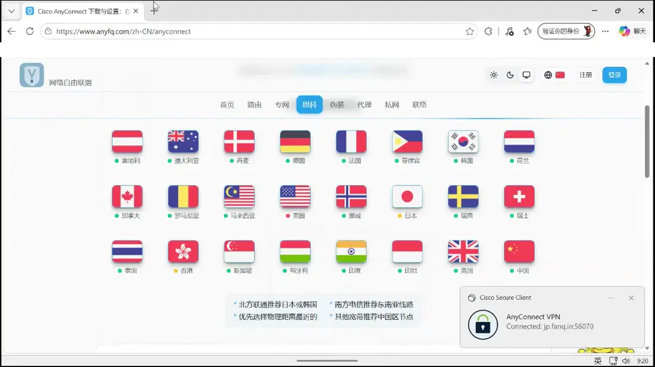
Task: Choose the Indonesia (印尼) flag
Action: 407,251
